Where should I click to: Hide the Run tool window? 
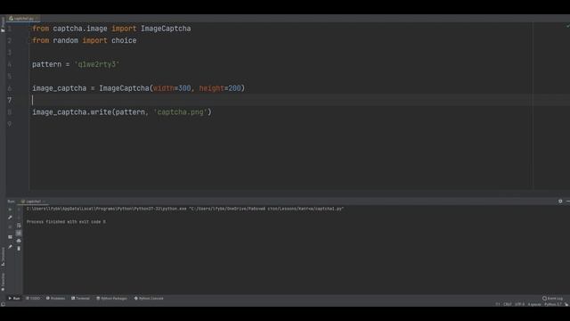click(x=568, y=202)
